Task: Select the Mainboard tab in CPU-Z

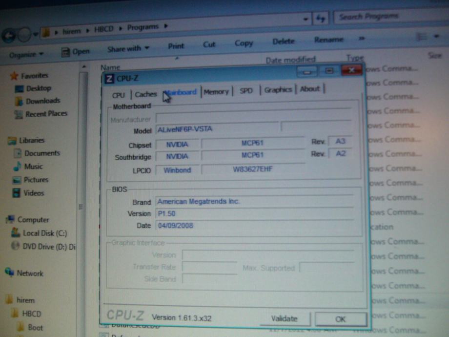Action: click(x=181, y=92)
